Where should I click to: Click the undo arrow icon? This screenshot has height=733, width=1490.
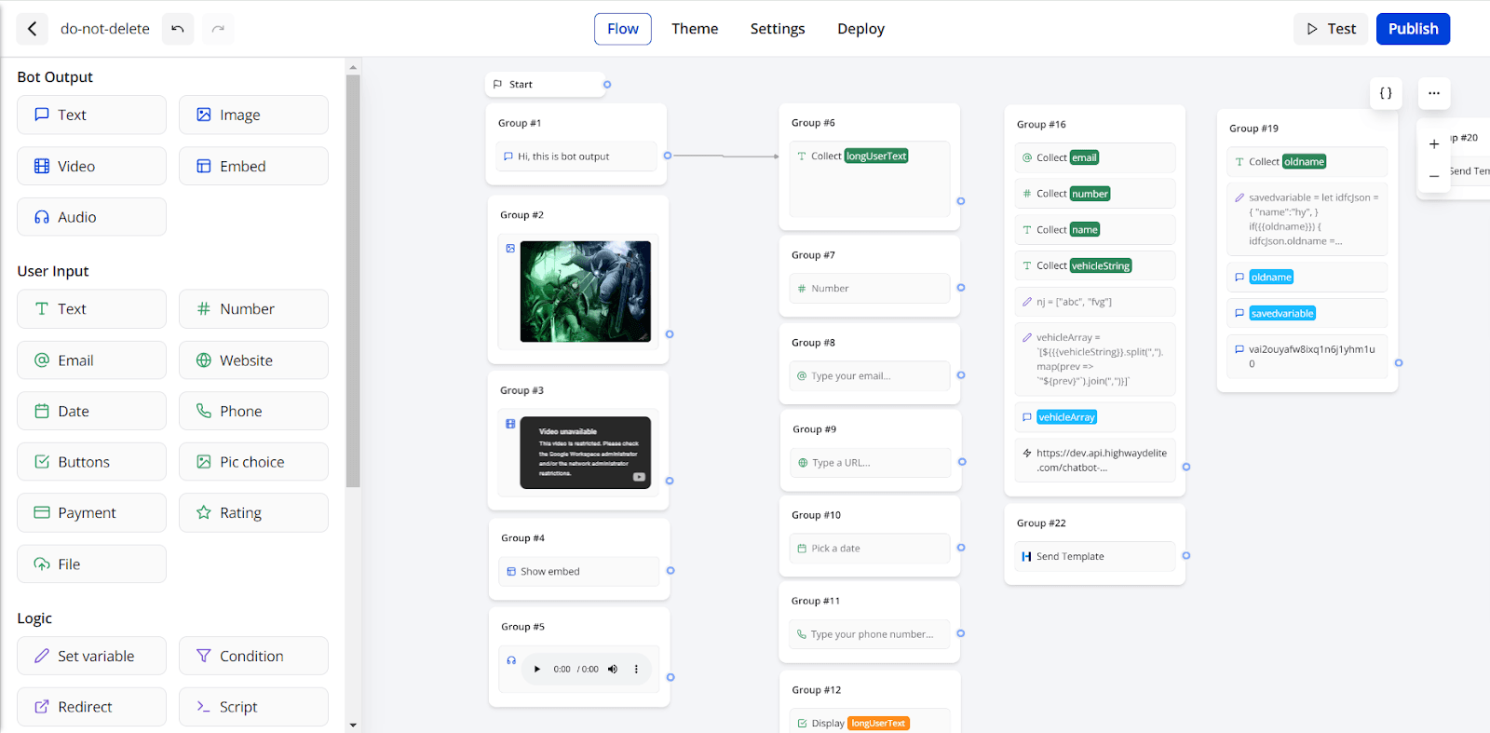tap(178, 29)
